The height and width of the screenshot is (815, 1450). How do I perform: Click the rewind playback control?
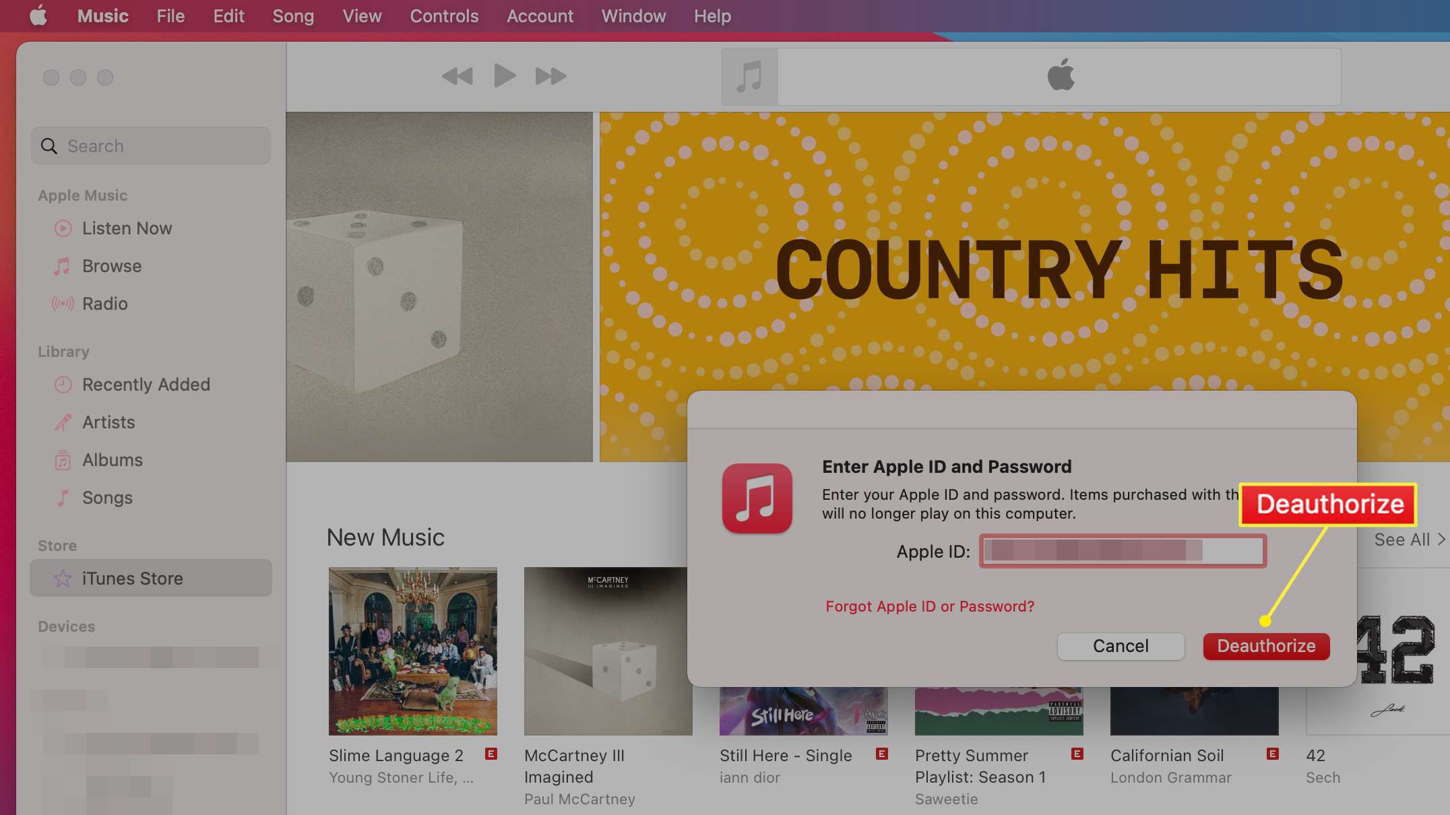[x=457, y=75]
